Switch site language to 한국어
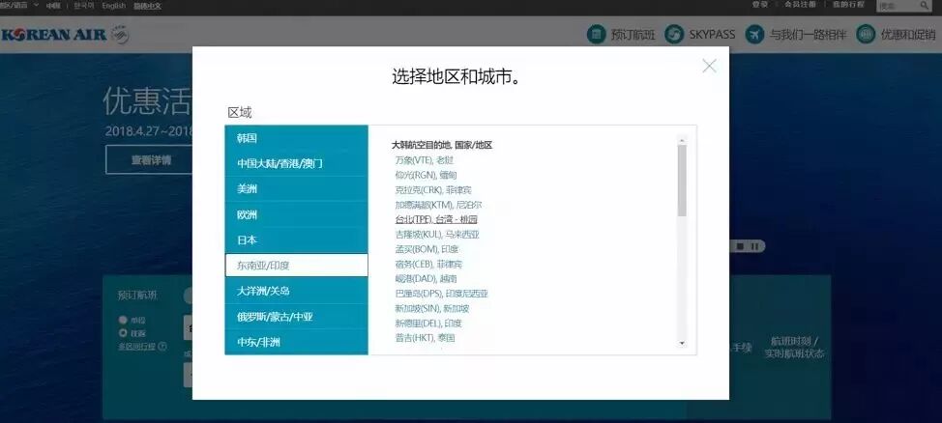Screen dimensions: 942x423 (84, 6)
